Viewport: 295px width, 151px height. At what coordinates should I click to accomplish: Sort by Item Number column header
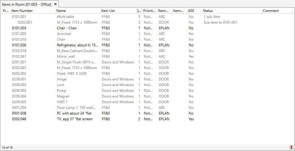pyautogui.click(x=33, y=11)
